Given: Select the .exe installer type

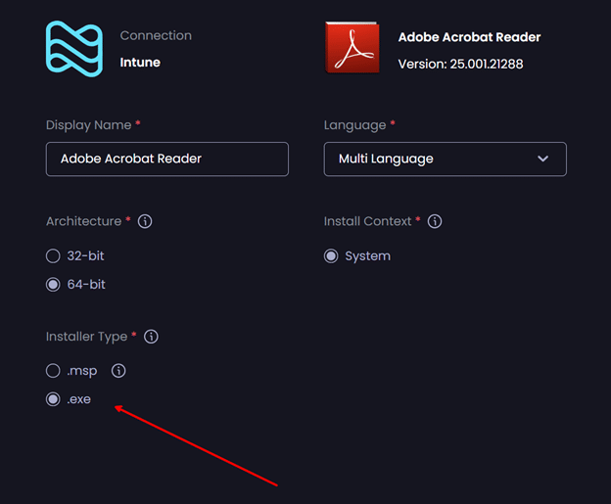Looking at the screenshot, I should (x=54, y=399).
